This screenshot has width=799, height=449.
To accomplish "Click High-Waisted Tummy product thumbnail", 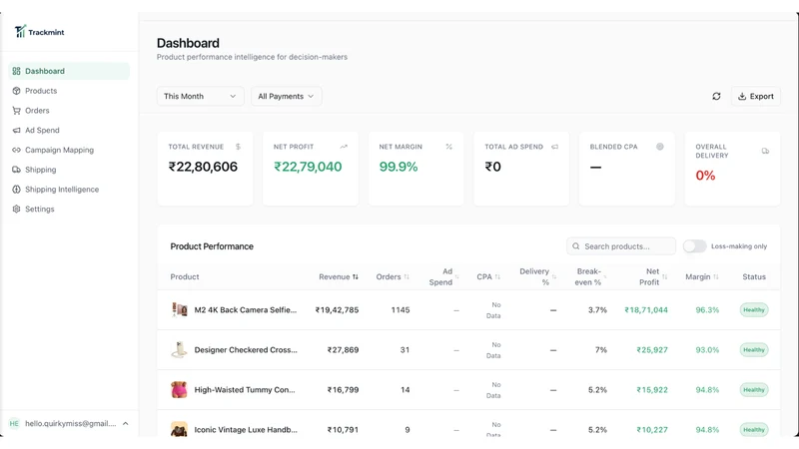I will 179,390.
